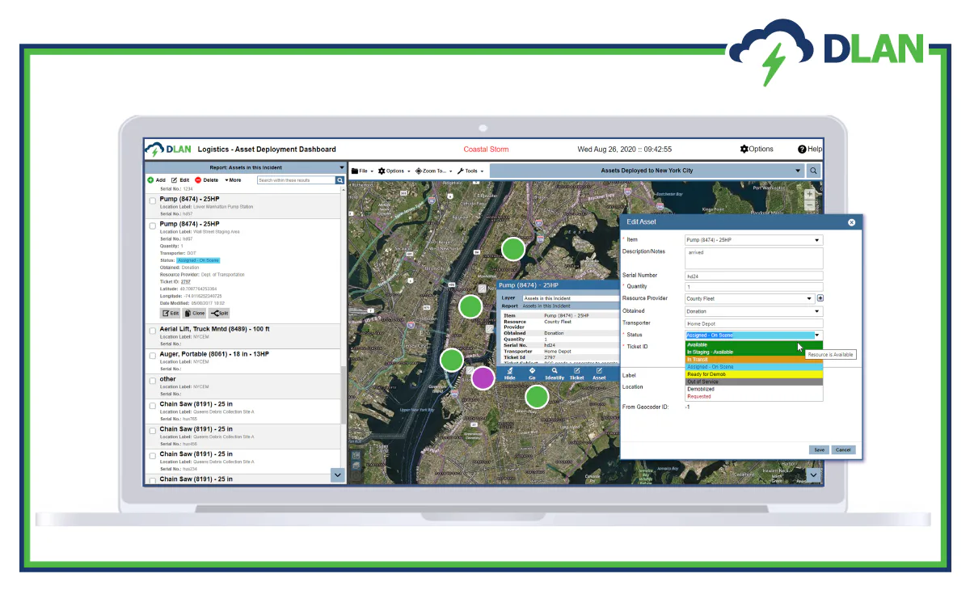Click Ticket in the Pump popup toolbar
The width and height of the screenshot is (970, 616).
pos(576,373)
